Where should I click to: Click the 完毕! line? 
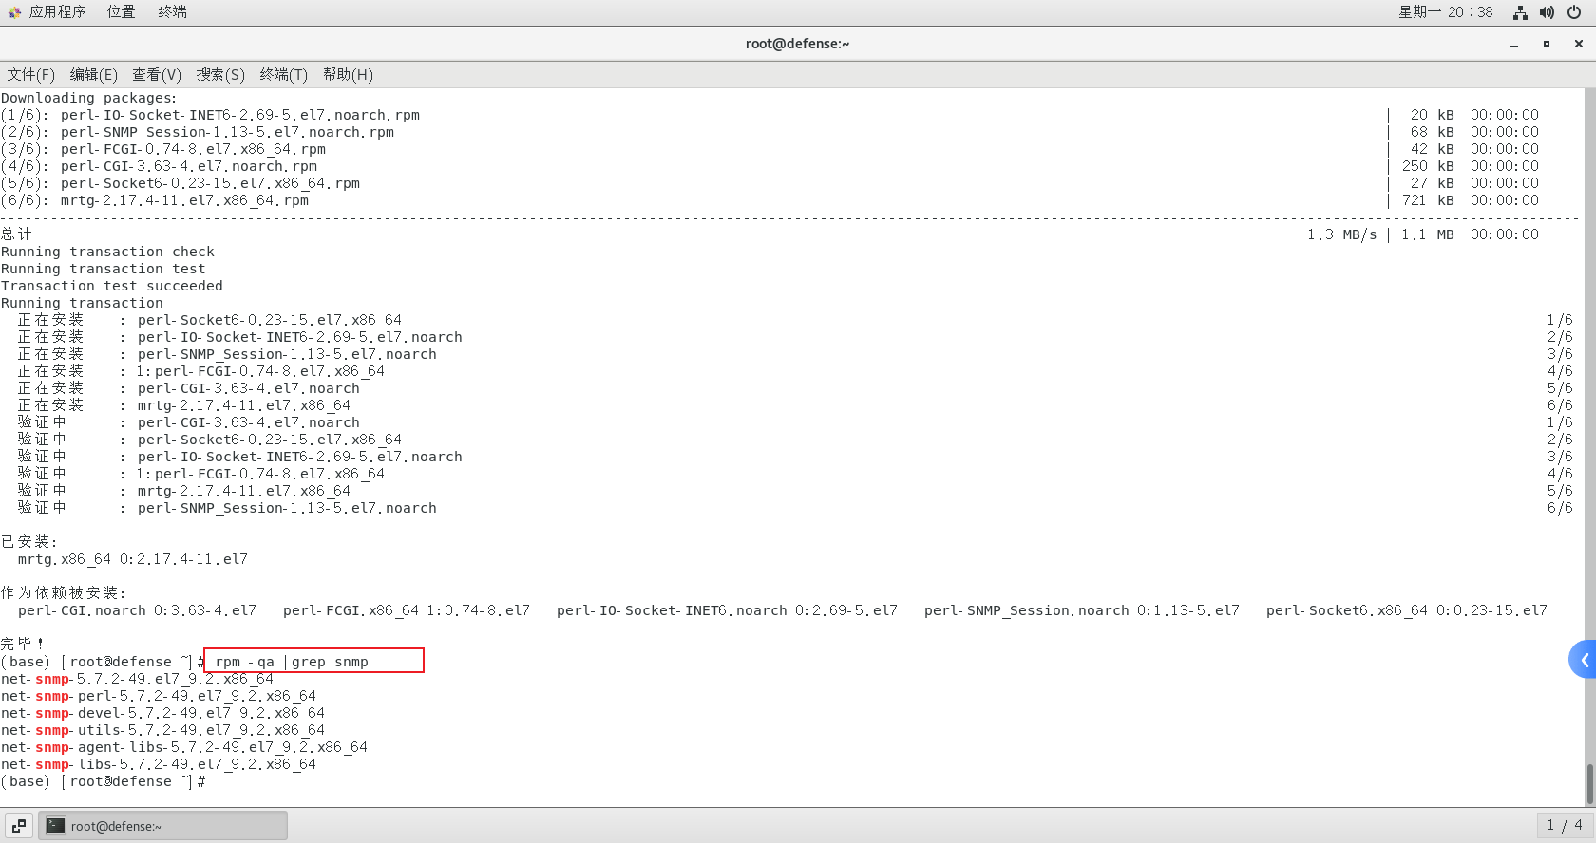pos(23,644)
